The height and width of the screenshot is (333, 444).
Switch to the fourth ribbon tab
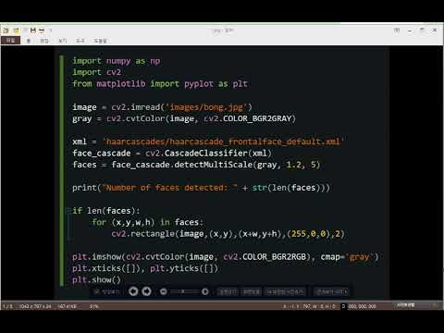63,41
